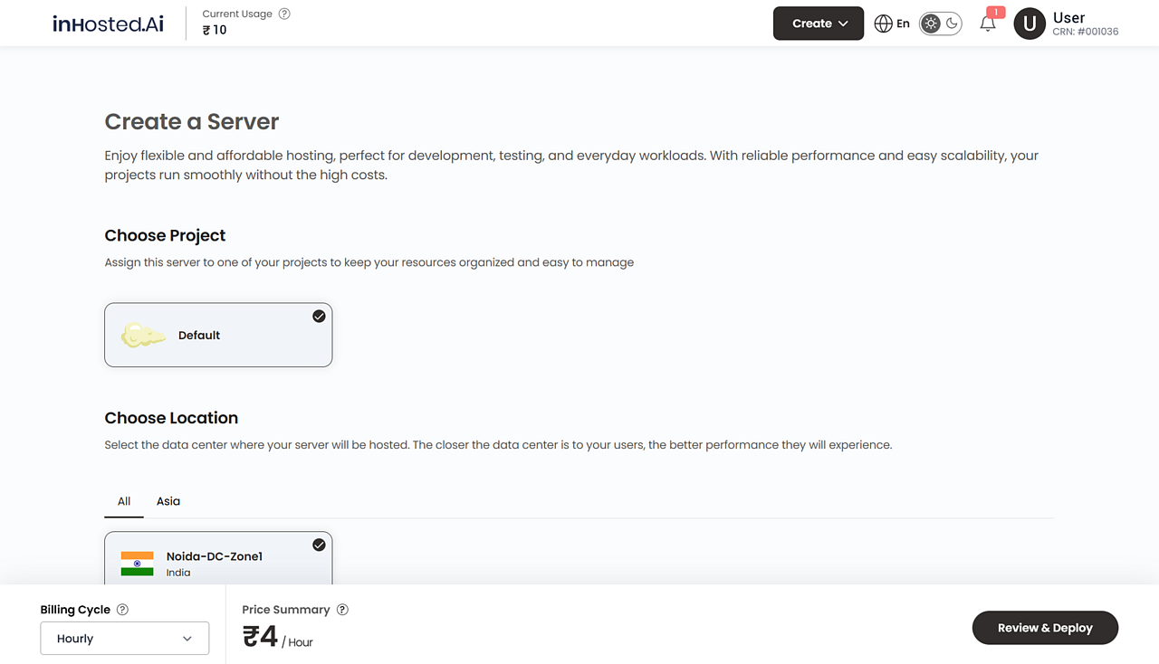Click the notification bell with badge

pos(987,24)
